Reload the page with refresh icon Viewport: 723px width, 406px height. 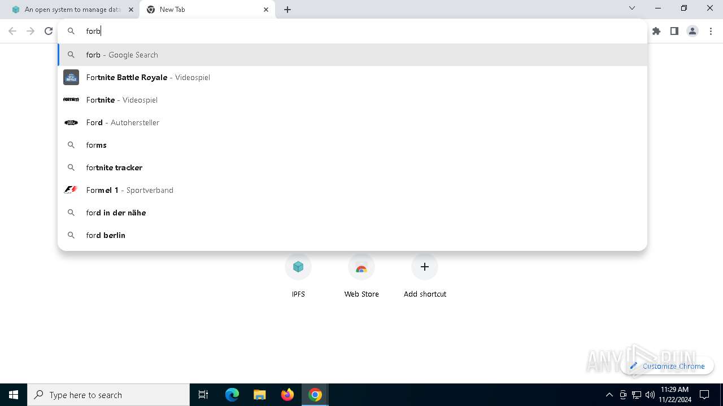pos(49,31)
